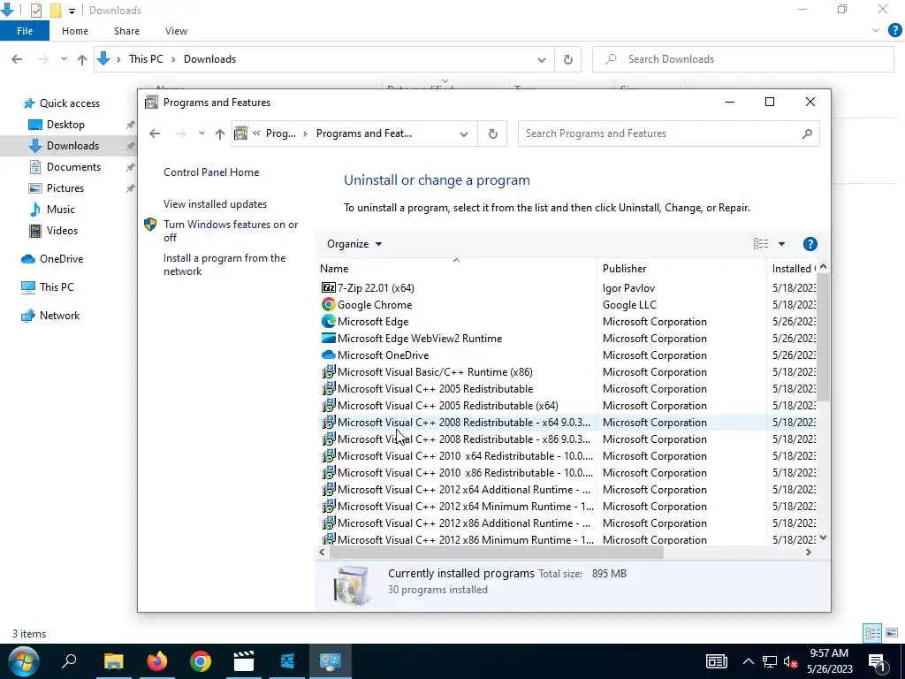Focus the Search Downloads field
The height and width of the screenshot is (679, 905).
pos(742,59)
